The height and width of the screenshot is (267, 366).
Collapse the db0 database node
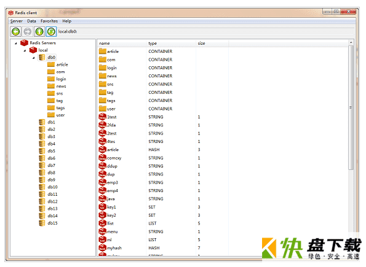tap(34, 58)
